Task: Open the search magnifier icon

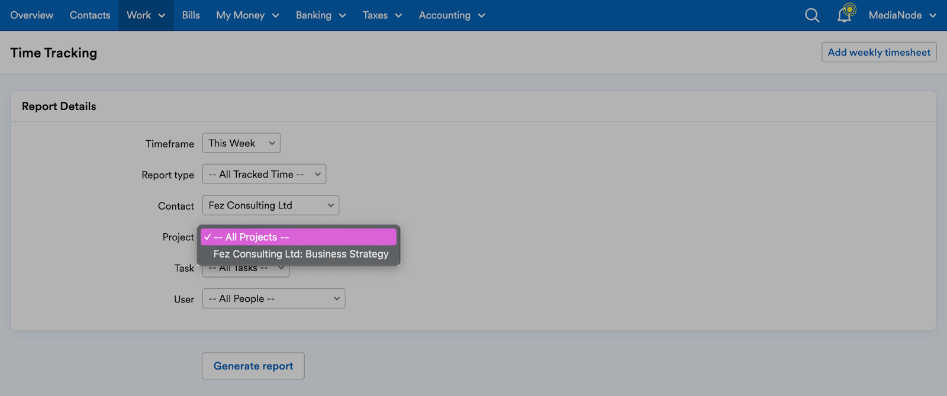Action: pos(812,15)
